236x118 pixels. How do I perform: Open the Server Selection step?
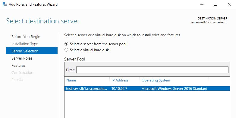pyautogui.click(x=32, y=51)
